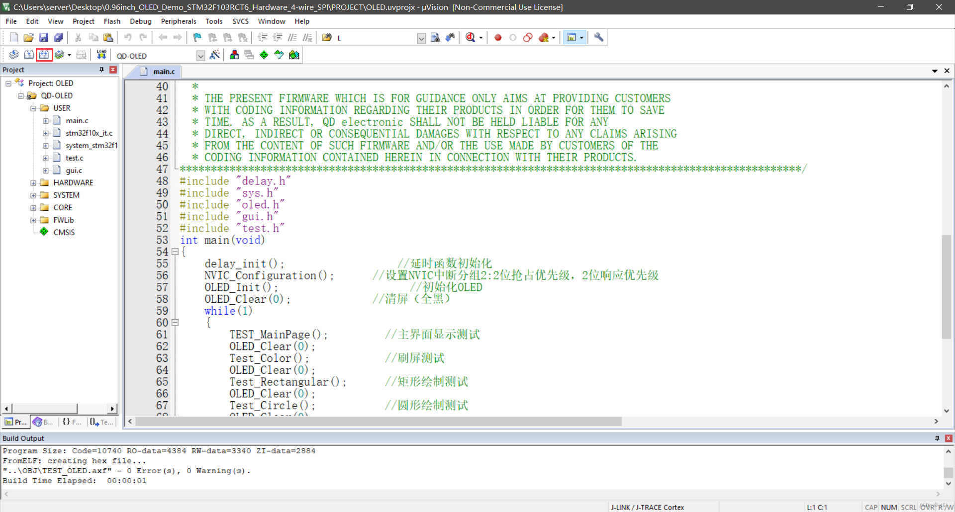The width and height of the screenshot is (955, 512).
Task: Open Find in Files with the folder-binoculars icon
Action: (327, 37)
